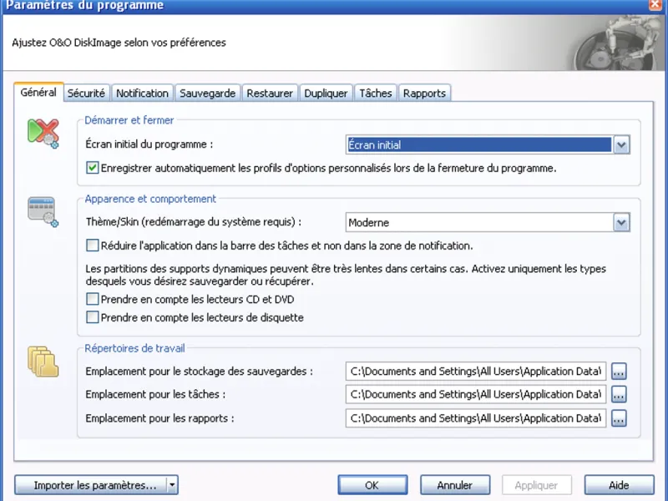This screenshot has width=668, height=501.
Task: Switch to the Sécurité tab
Action: click(x=87, y=94)
